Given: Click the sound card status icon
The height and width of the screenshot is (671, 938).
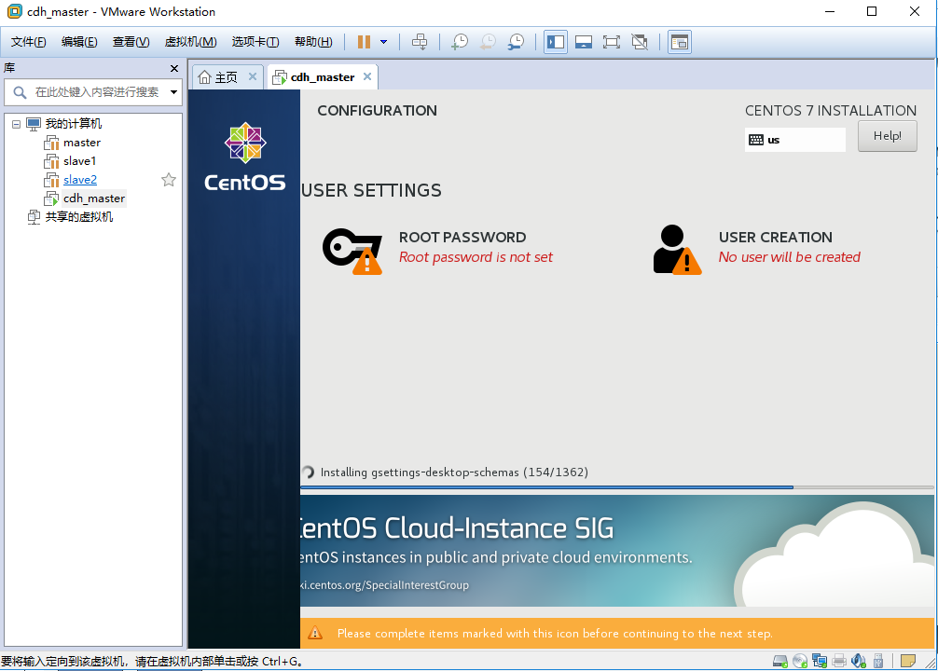Looking at the screenshot, I should [x=859, y=661].
